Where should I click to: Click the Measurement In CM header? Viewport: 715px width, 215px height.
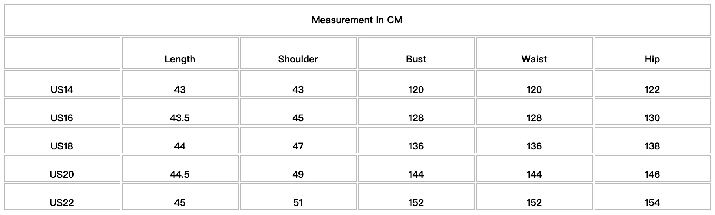(357, 20)
